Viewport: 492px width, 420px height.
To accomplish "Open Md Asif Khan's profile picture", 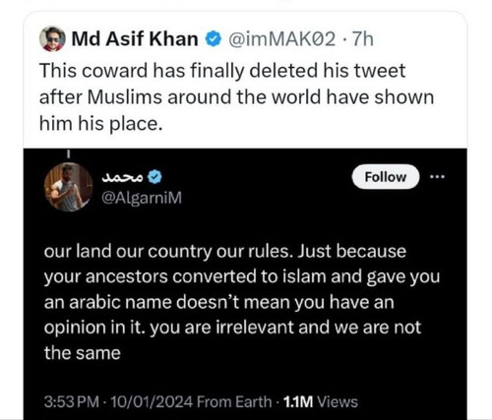I will 52,38.
